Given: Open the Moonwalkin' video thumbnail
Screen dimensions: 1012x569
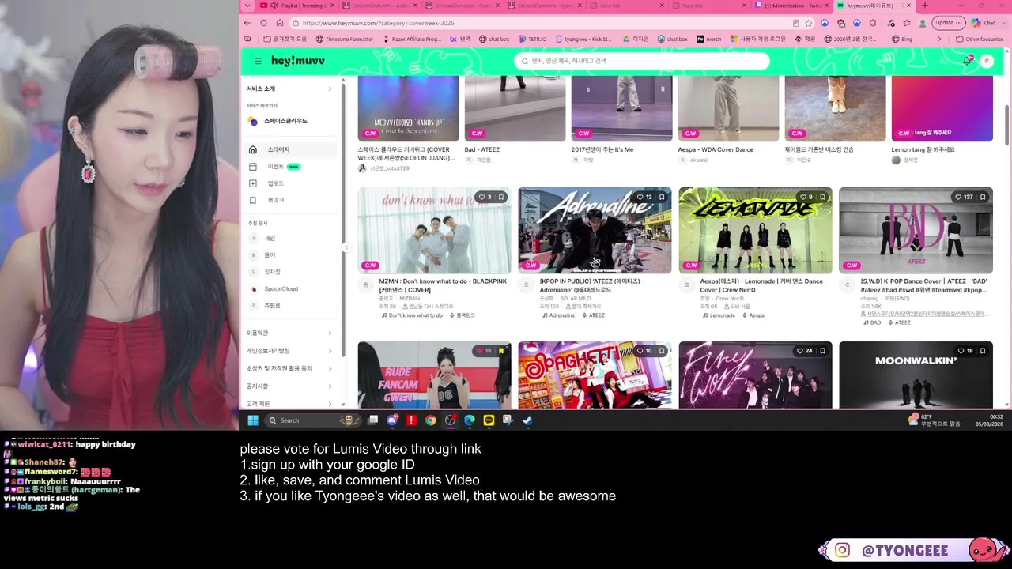Looking at the screenshot, I should (916, 375).
